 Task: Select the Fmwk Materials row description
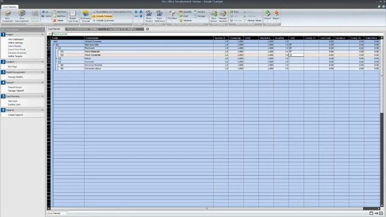(x=92, y=52)
